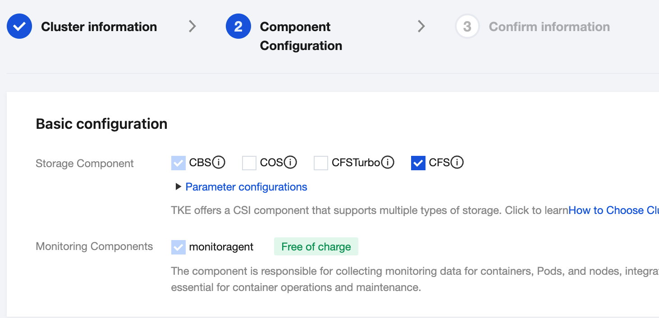659x318 pixels.
Task: Toggle the CBS storage checkbox
Action: coord(178,163)
